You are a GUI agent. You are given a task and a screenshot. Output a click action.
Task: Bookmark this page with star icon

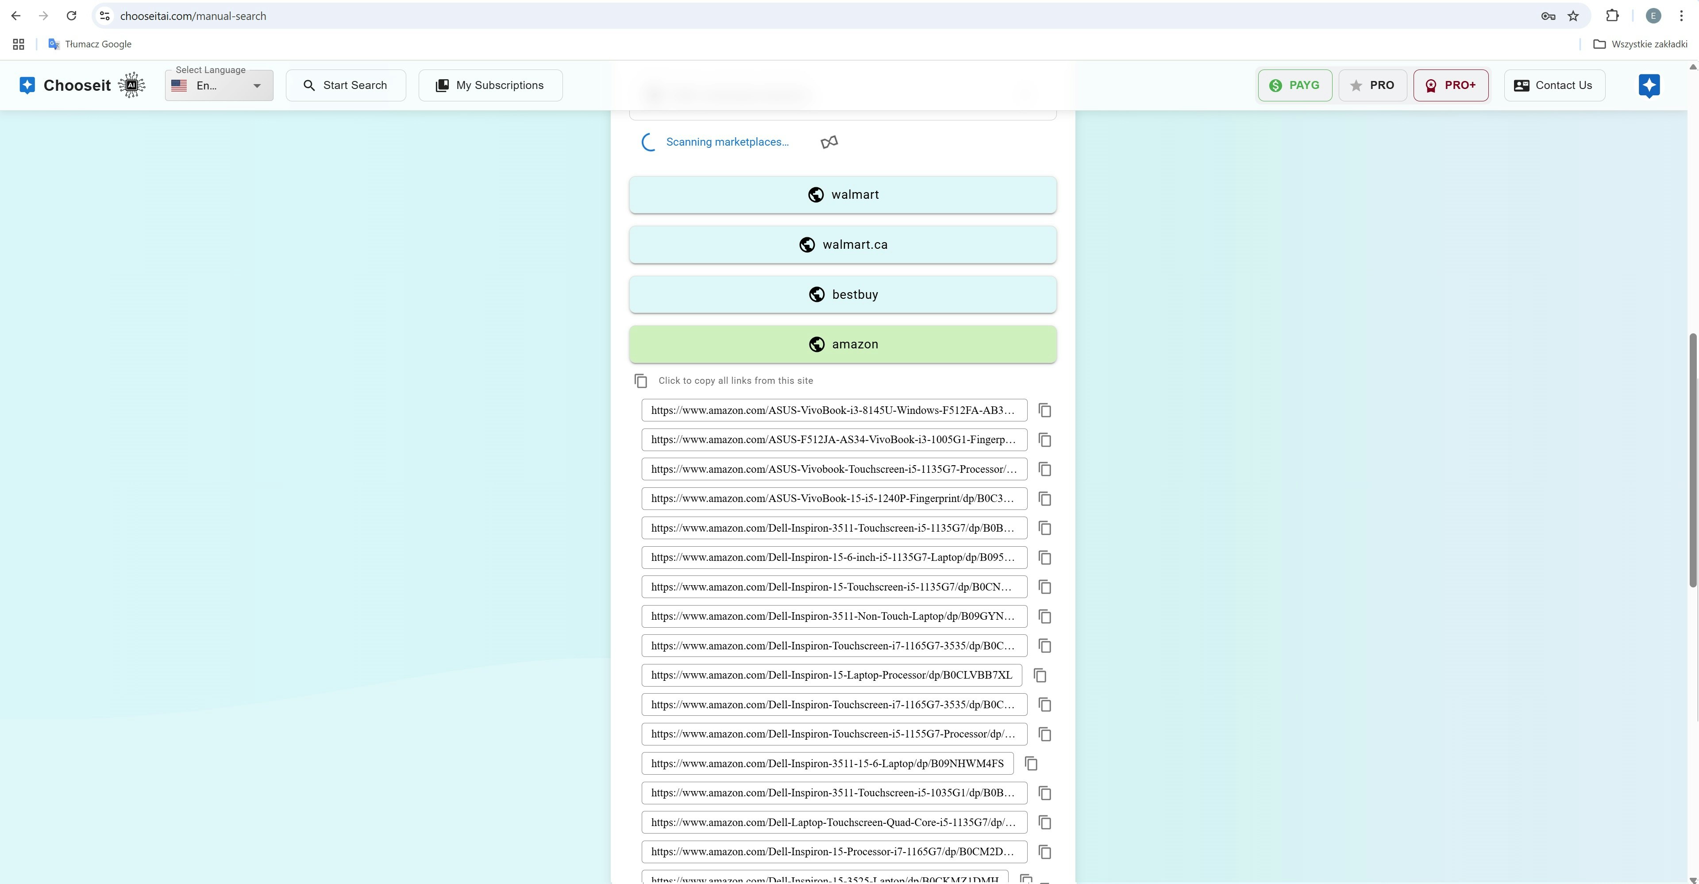(x=1574, y=16)
